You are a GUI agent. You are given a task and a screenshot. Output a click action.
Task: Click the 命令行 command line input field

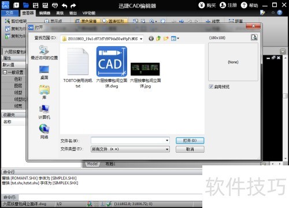coord(110,197)
